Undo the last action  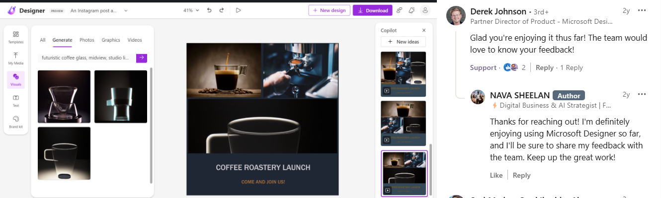209,10
